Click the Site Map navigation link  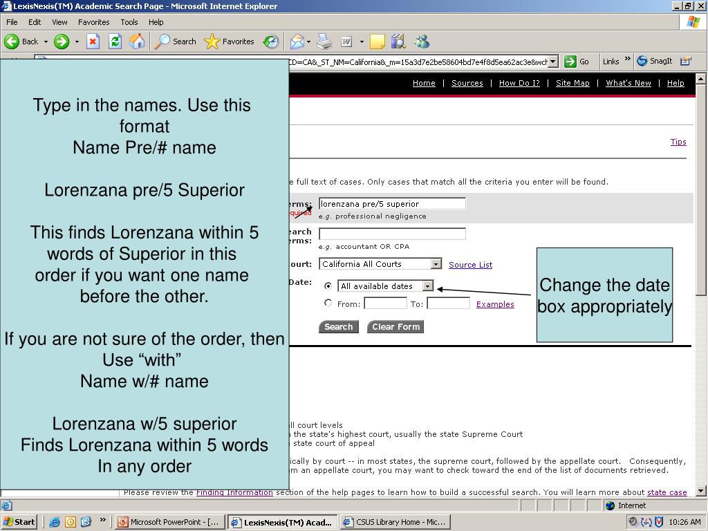pos(572,83)
